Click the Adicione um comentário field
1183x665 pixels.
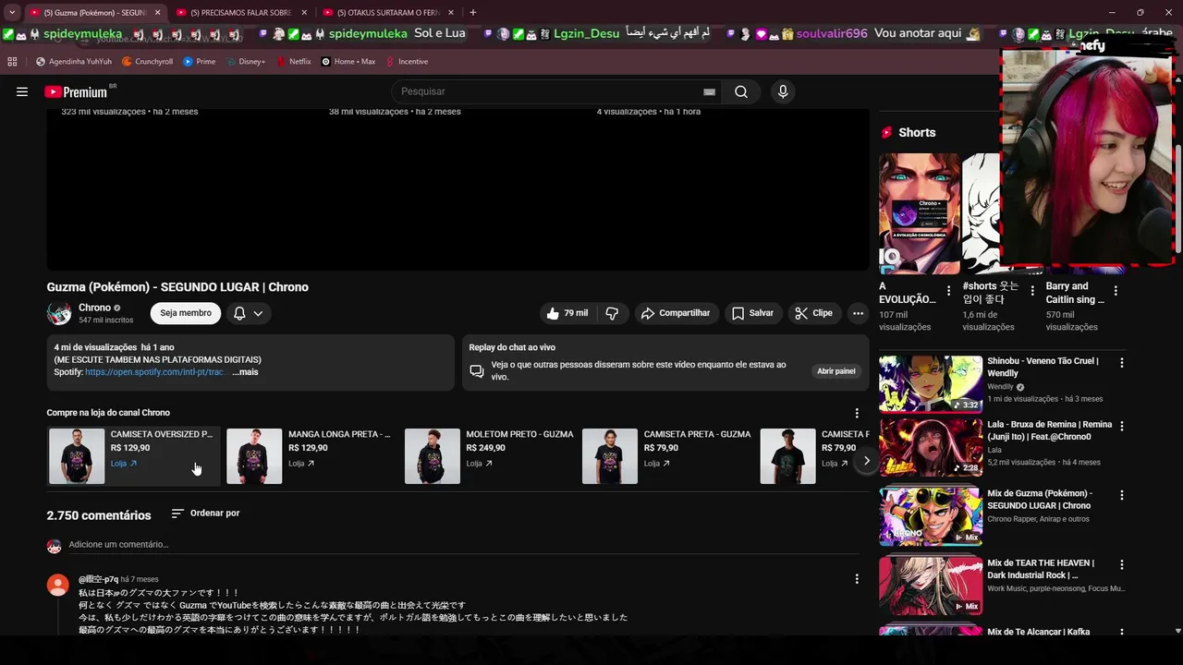(462, 545)
